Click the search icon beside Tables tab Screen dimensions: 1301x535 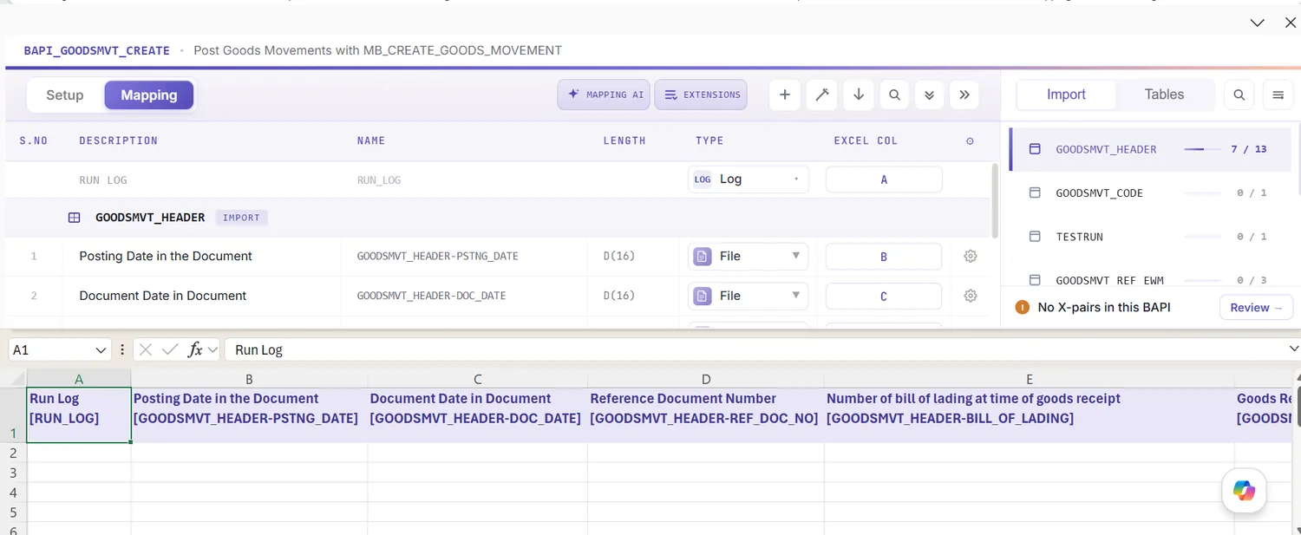[1239, 95]
